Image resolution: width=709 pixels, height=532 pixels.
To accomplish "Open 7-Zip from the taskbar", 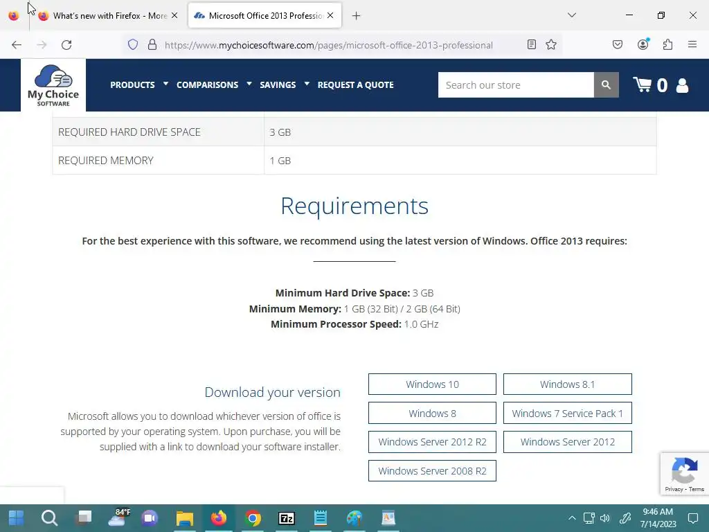I will [287, 518].
